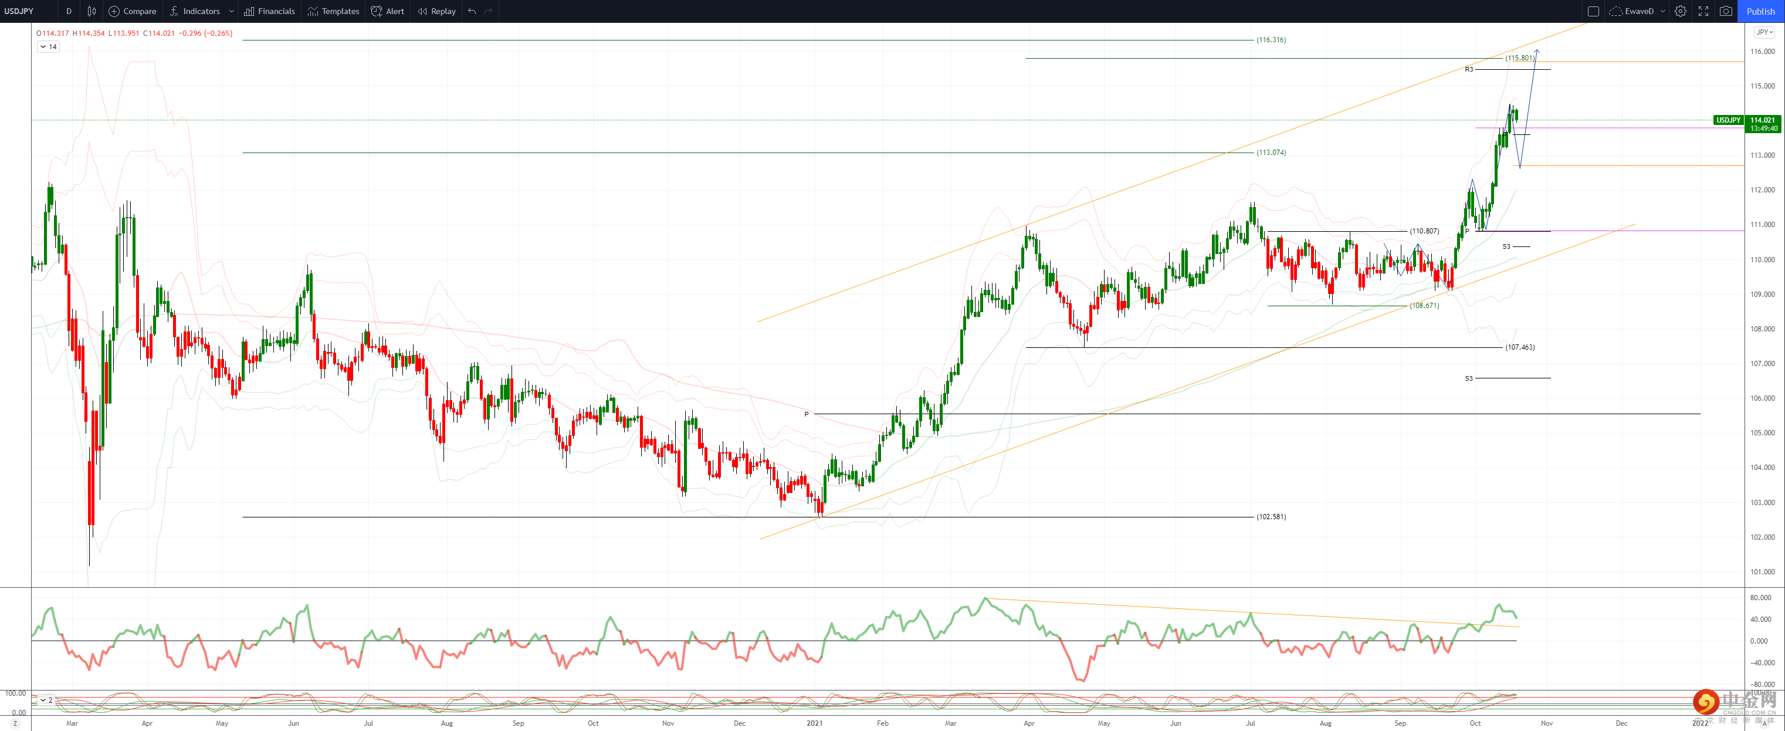
Task: Click the undo arrow icon
Action: coord(472,11)
